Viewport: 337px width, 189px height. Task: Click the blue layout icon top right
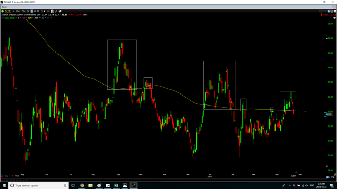[x=329, y=11]
